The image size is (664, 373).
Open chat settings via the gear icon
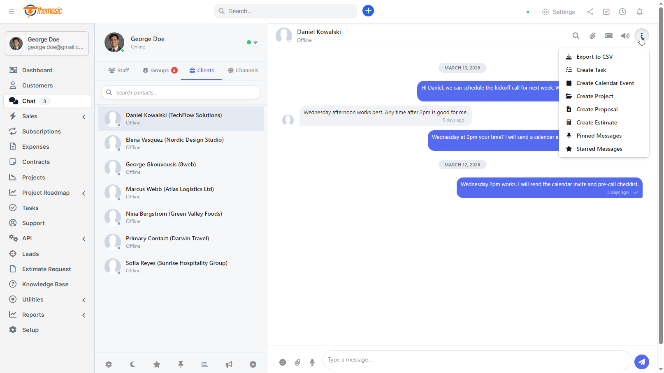coord(109,364)
